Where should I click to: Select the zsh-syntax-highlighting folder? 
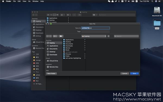pos(74,58)
